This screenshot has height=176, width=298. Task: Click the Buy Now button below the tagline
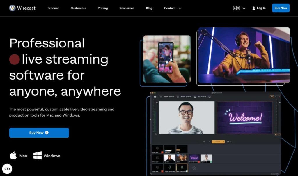click(39, 133)
